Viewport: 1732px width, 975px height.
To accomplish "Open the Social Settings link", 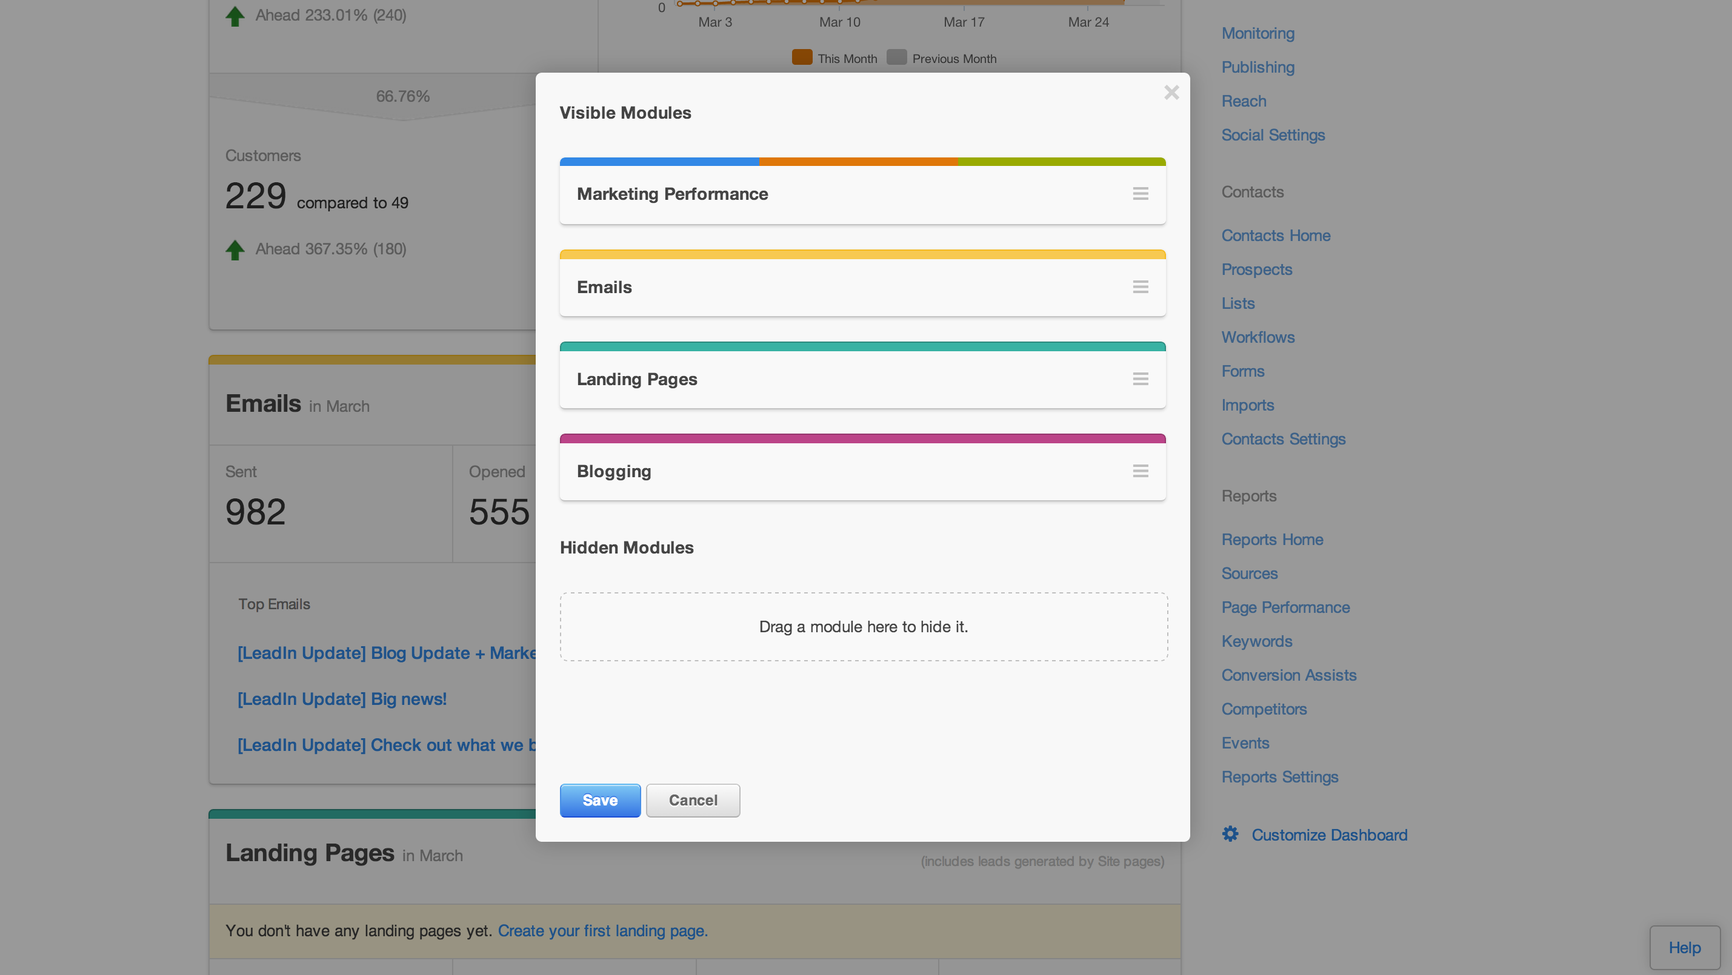I will 1273,134.
